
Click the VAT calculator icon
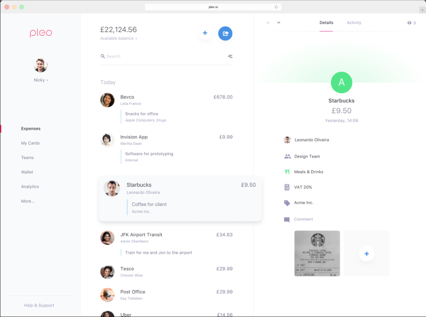coord(287,187)
